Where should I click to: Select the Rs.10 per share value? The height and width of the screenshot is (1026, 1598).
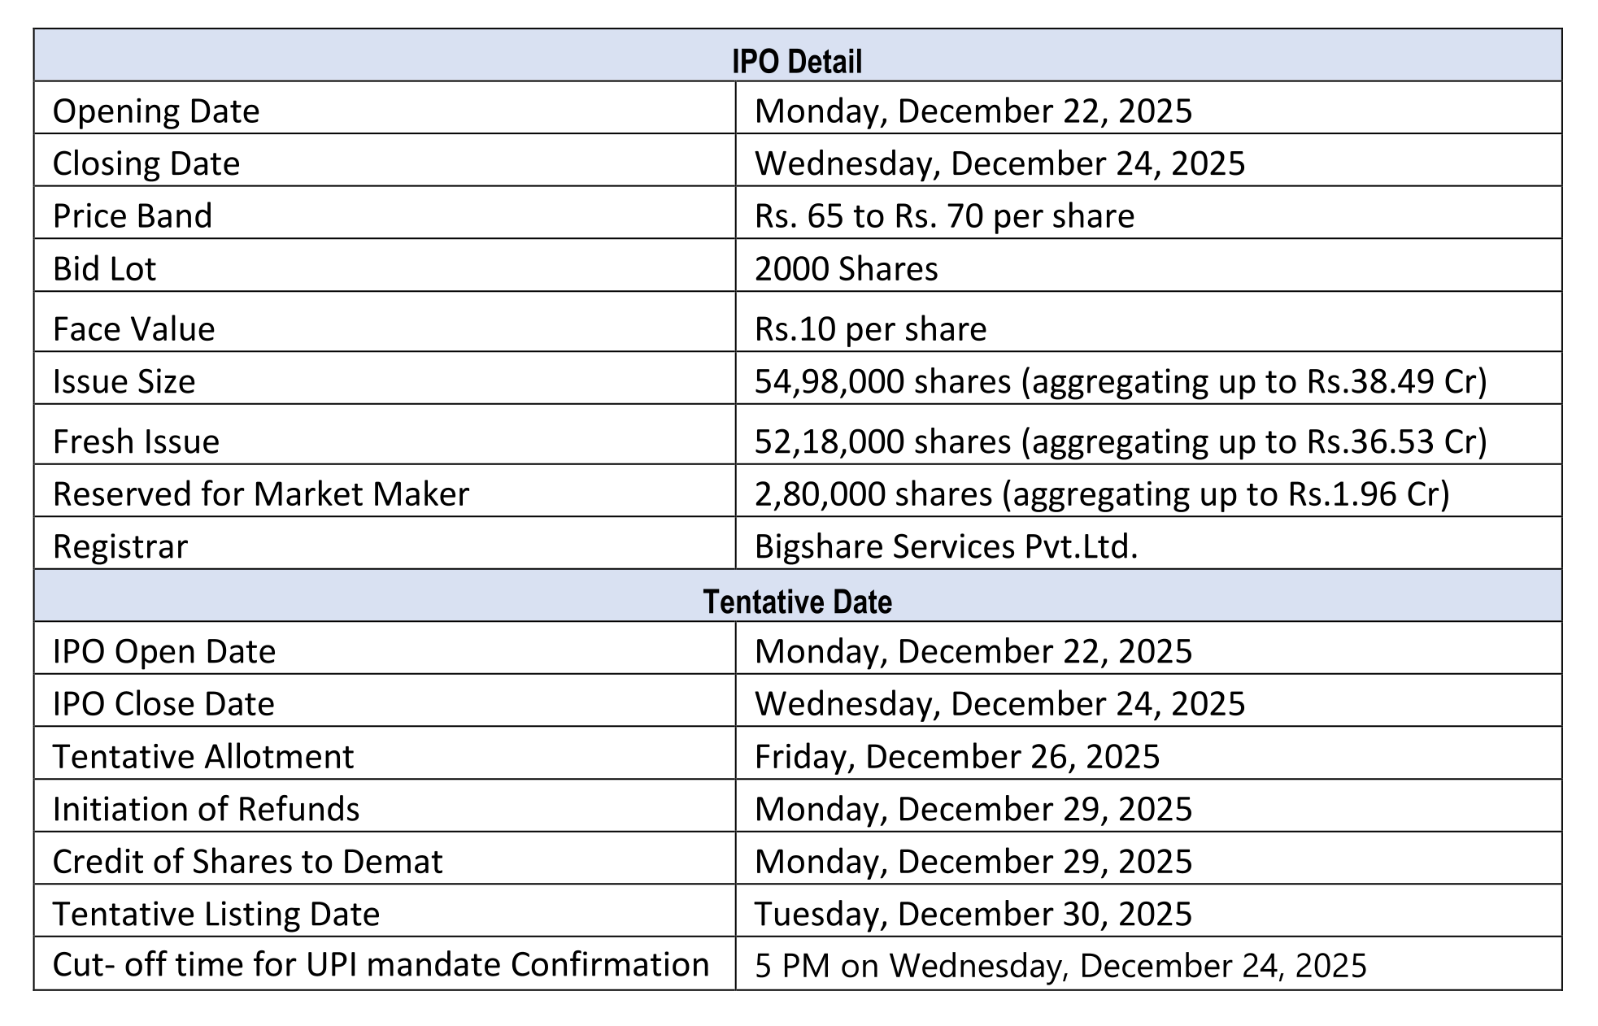tap(870, 329)
